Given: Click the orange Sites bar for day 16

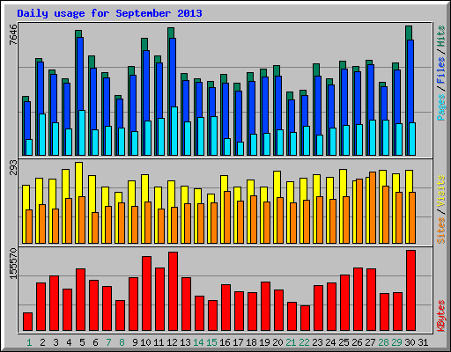Looking at the screenshot, I should pyautogui.click(x=227, y=217).
